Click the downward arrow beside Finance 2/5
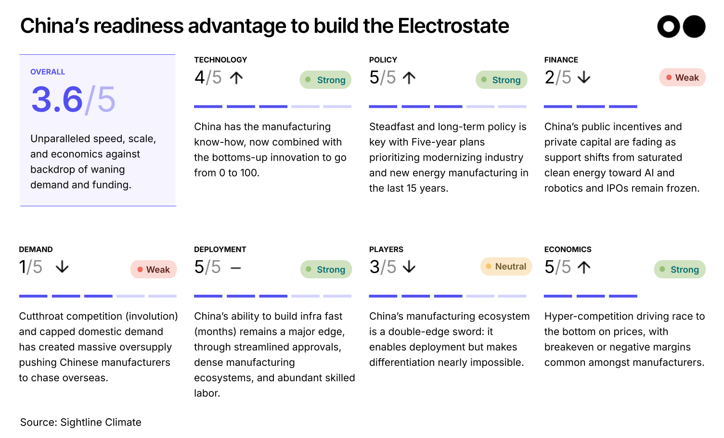 point(583,78)
